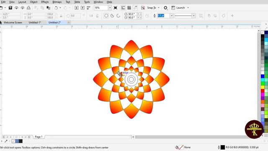Click the To front of layer icon
The image size is (268, 151).
[209, 16]
